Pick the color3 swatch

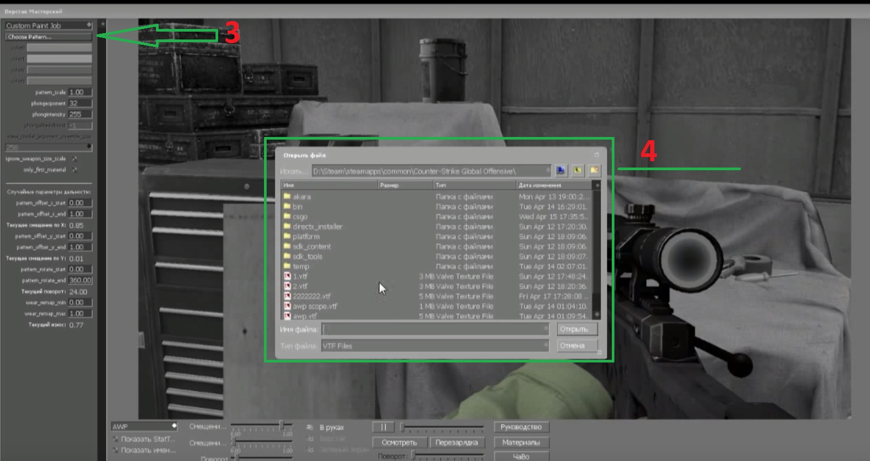pos(59,81)
